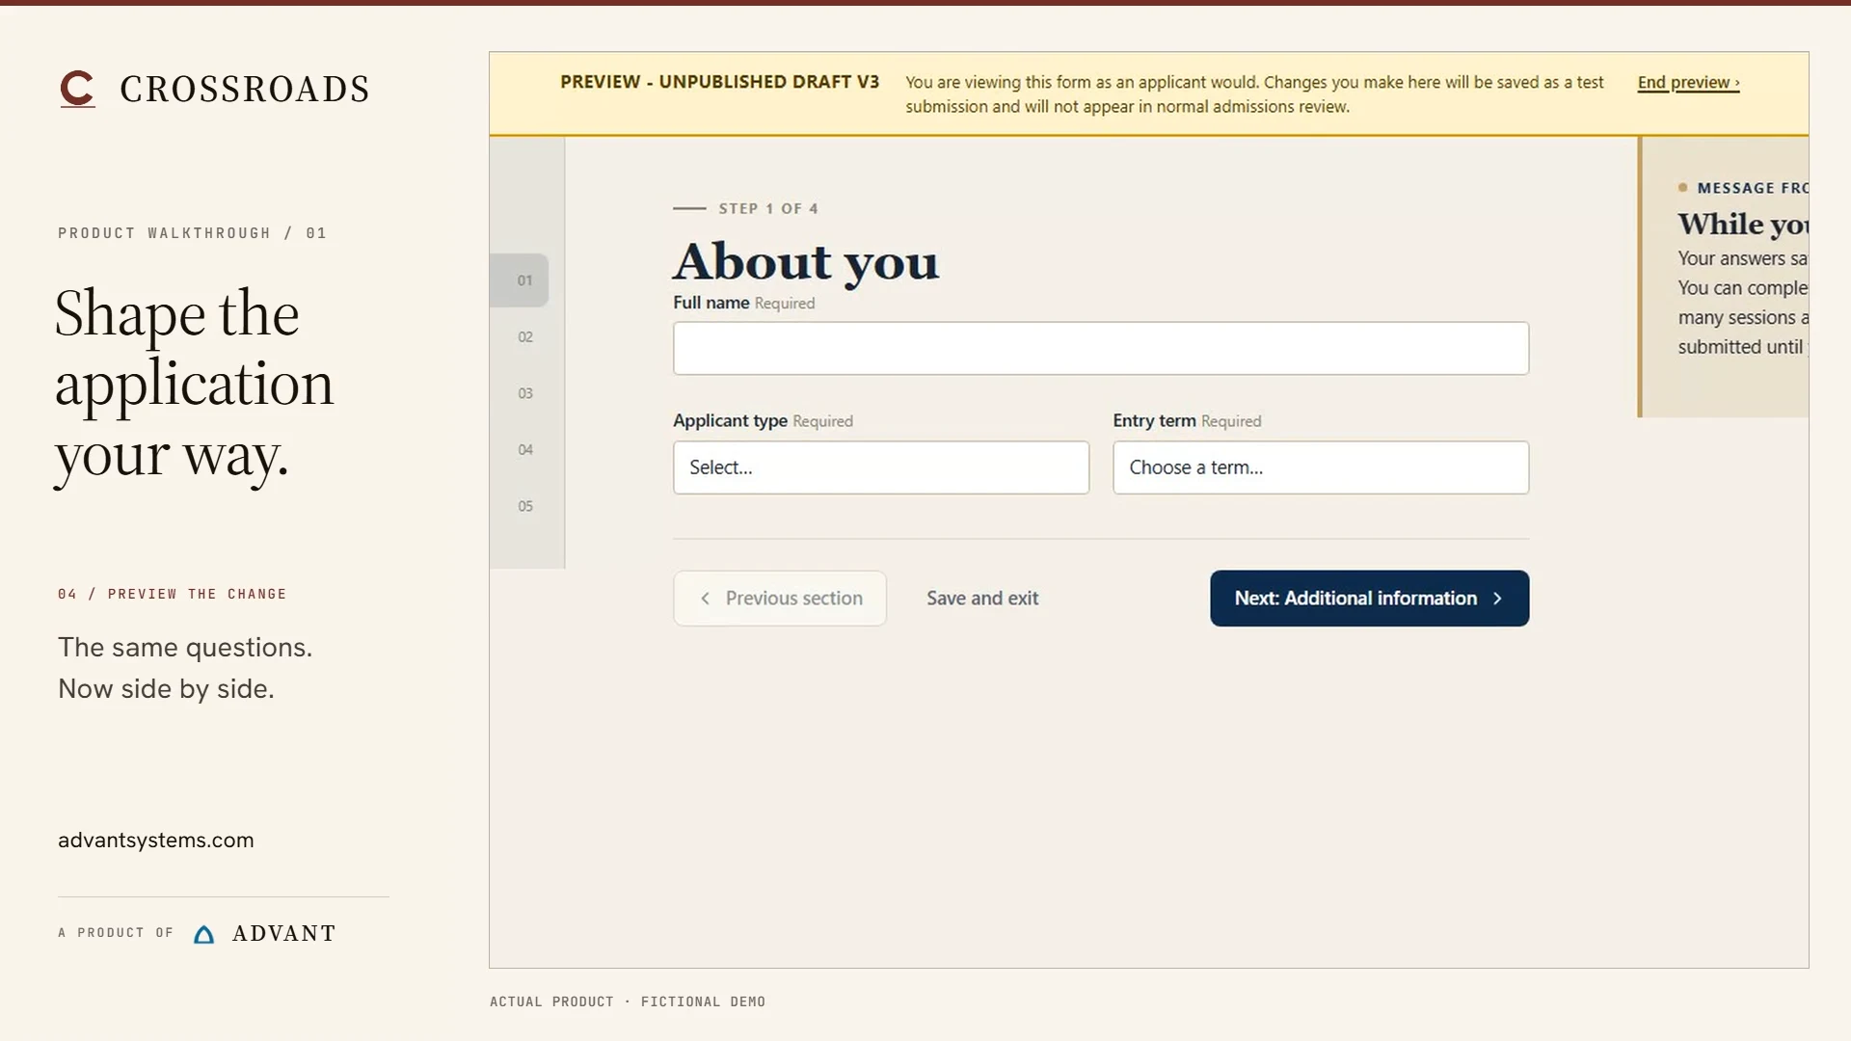Go to step 02 in the side rail

pos(525,337)
